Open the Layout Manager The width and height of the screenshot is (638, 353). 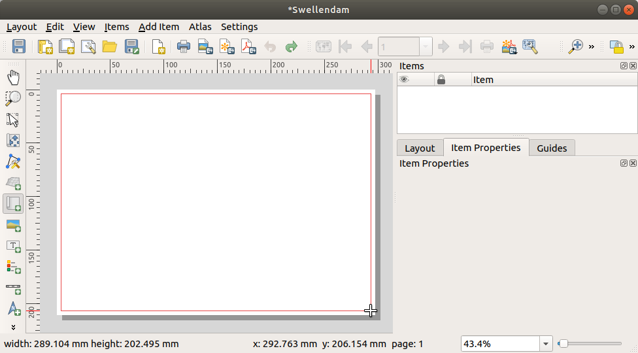tap(88, 46)
